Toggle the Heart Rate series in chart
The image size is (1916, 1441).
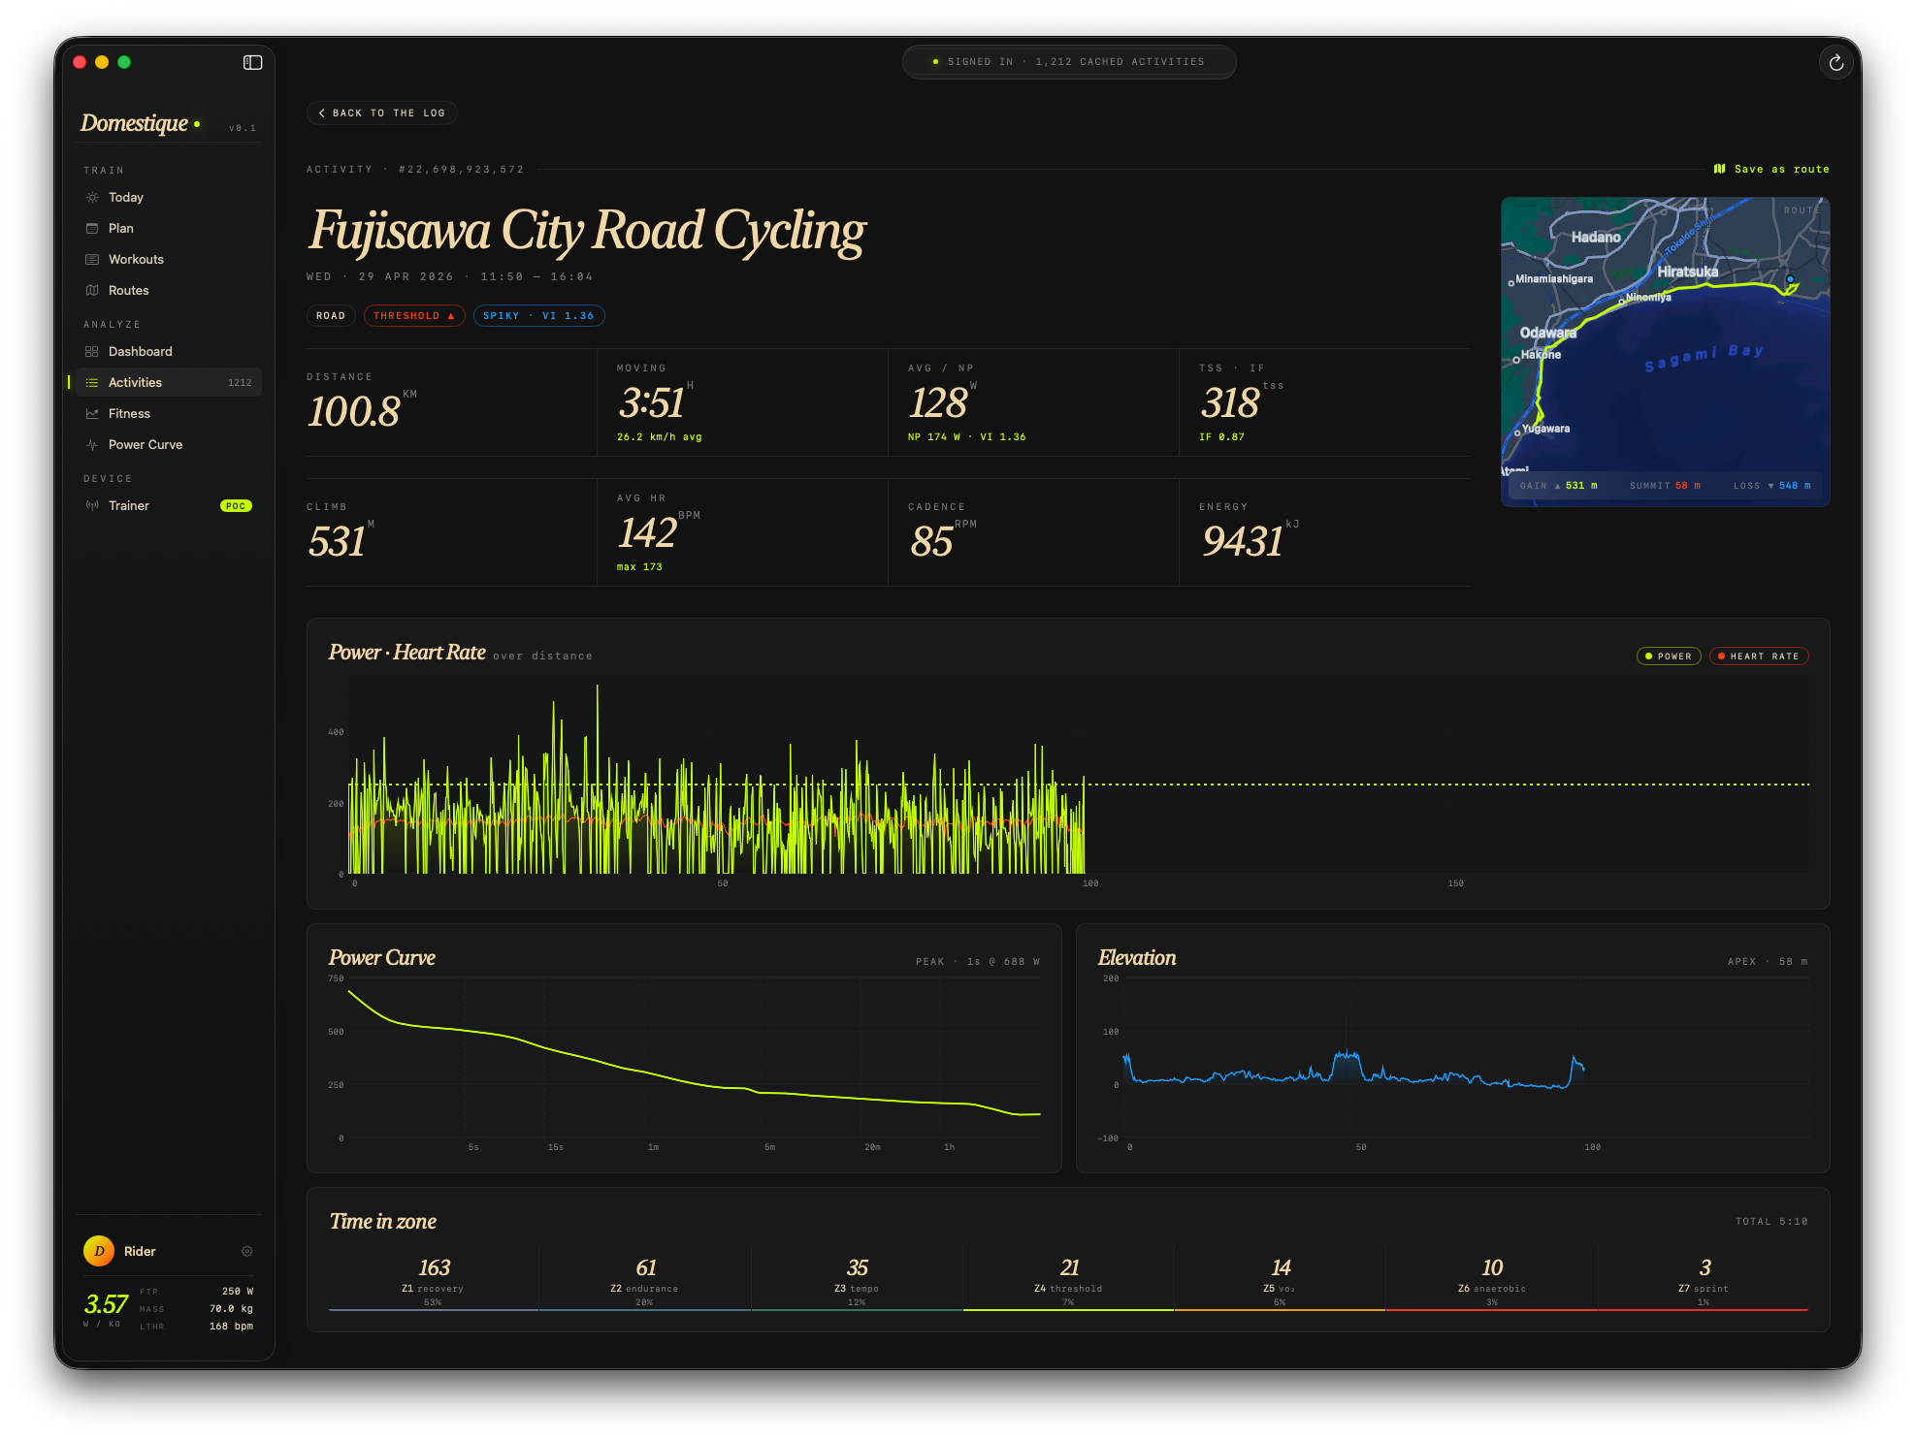(1758, 656)
